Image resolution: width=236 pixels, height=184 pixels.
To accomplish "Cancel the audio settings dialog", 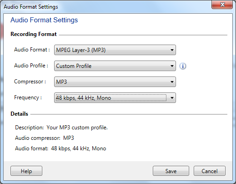I will click(210, 171).
